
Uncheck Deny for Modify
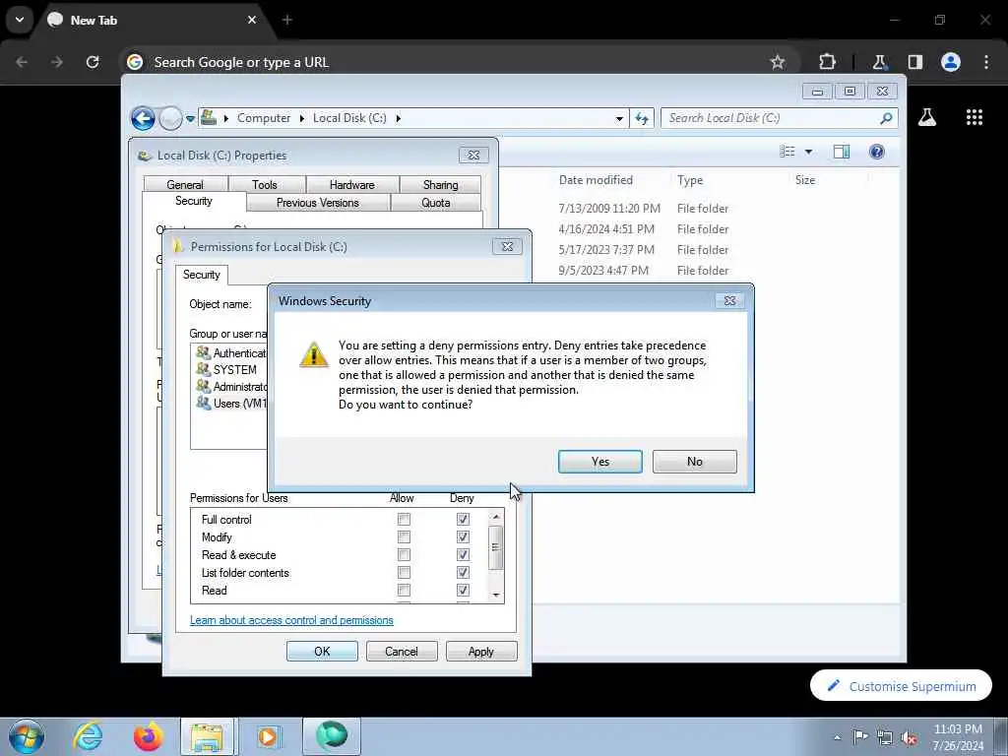[x=463, y=536]
